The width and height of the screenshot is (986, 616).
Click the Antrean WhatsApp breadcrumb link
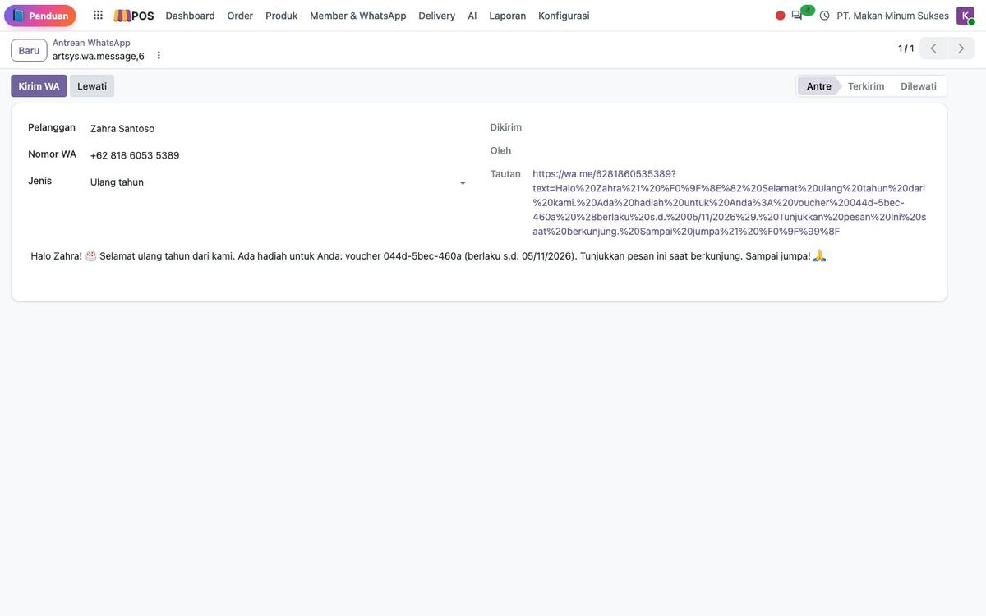(91, 43)
